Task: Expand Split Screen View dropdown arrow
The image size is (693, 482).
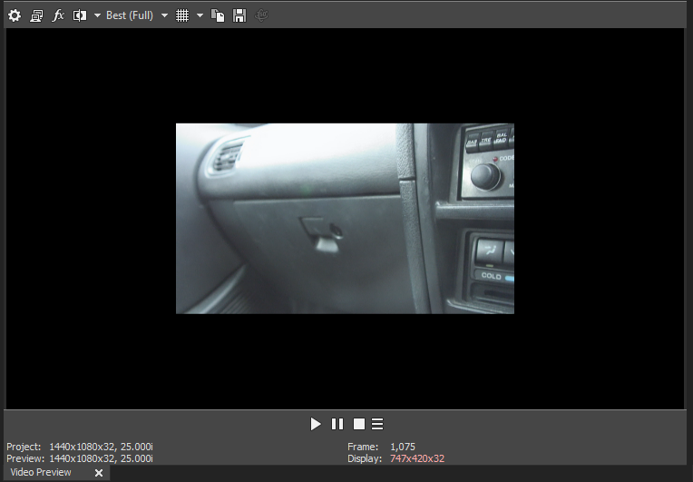Action: coord(97,16)
